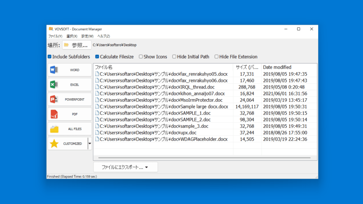Filter by PDF files

pos(70,114)
